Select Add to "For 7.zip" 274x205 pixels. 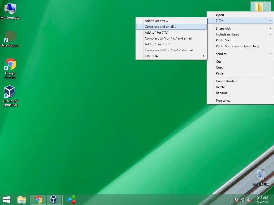click(x=171, y=44)
